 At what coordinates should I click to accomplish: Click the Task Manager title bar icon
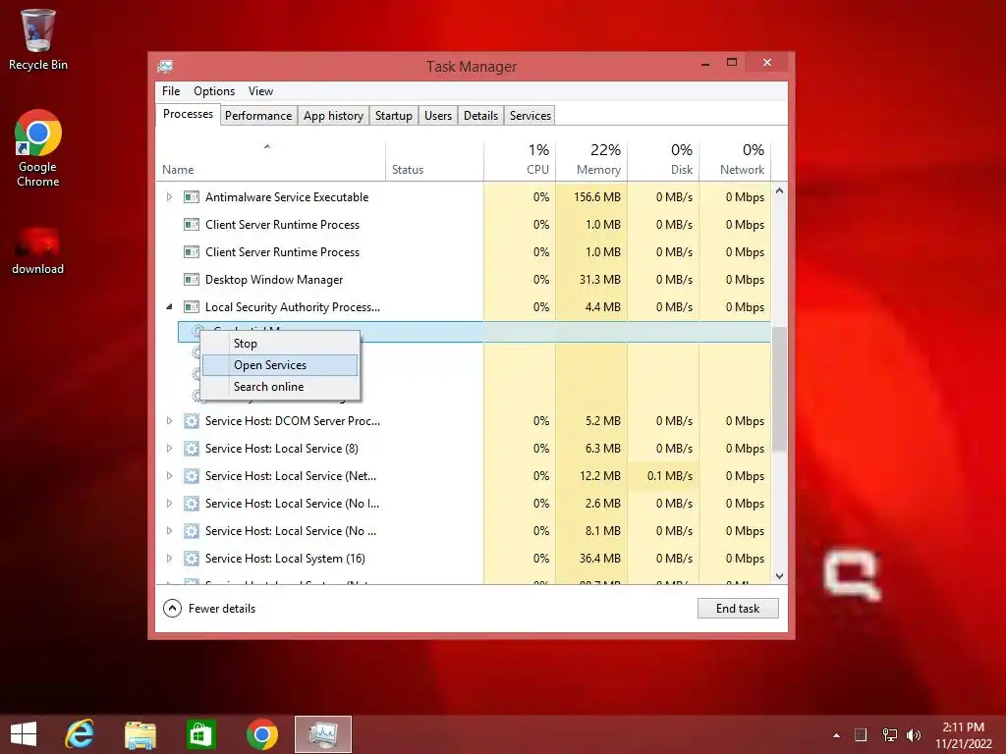165,66
